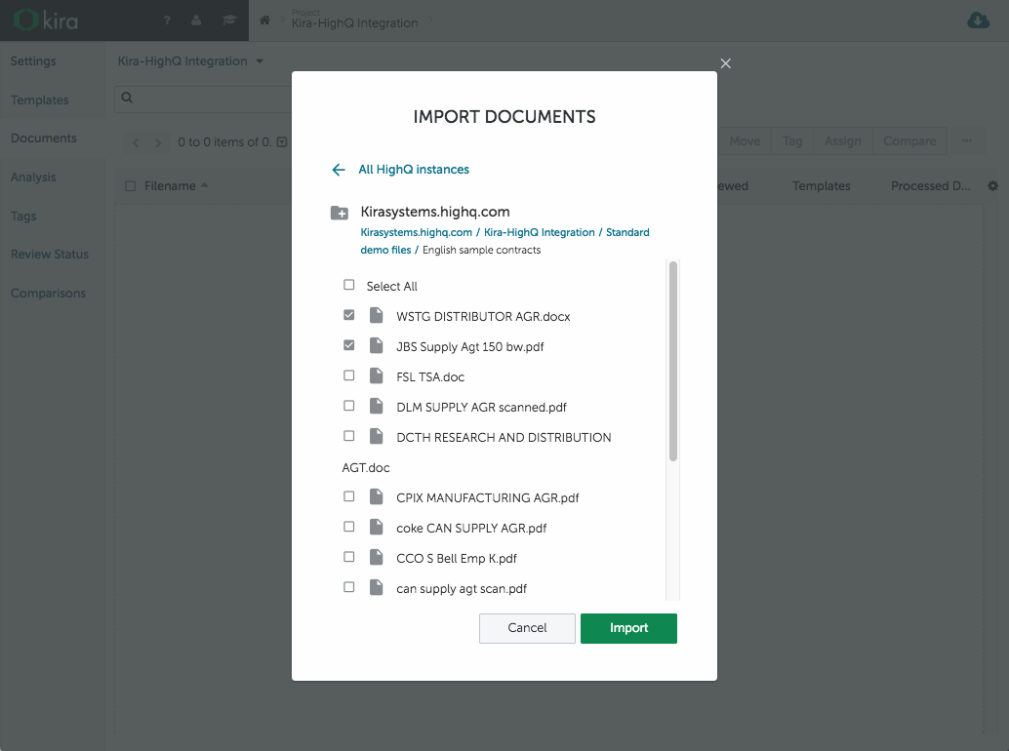Click the back arrow beside All HighQ instances
Viewport: 1009px width, 751px height.
click(x=339, y=170)
